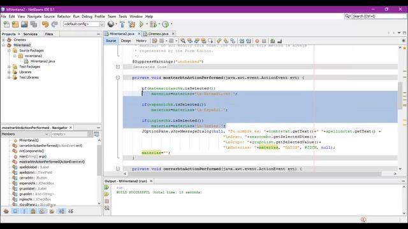Click the Build Project hammer icon
This screenshot has width=408, height=229.
tap(122, 24)
